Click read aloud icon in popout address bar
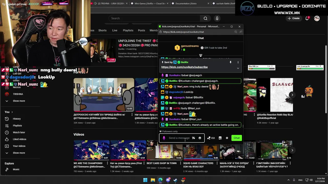328x184 pixels. 241,32
